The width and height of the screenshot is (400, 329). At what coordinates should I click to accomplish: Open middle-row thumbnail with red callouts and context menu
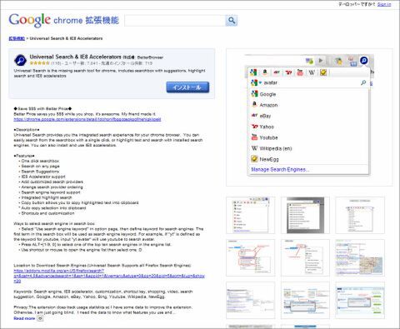point(251,257)
